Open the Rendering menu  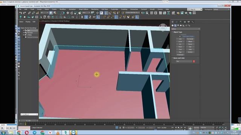95,9
